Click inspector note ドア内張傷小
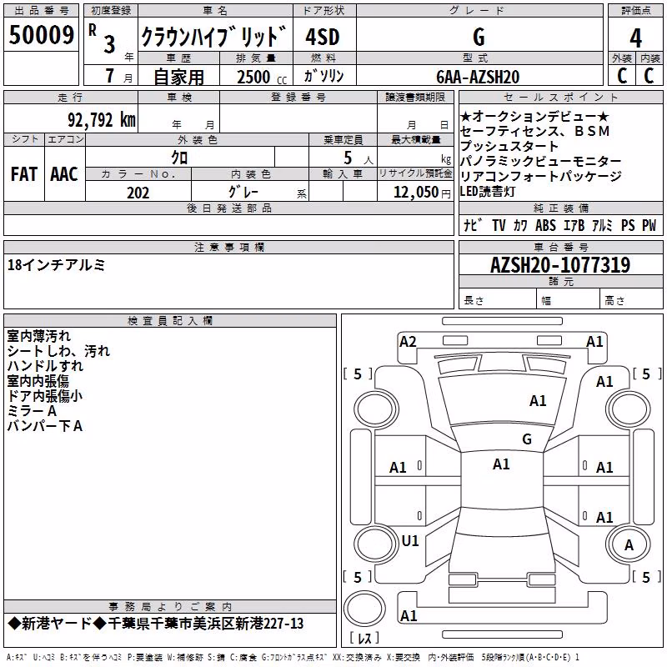 coord(45,396)
